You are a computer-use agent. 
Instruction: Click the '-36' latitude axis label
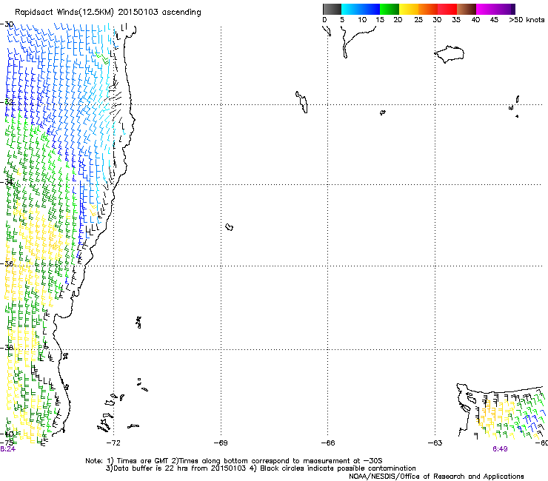(x=7, y=263)
